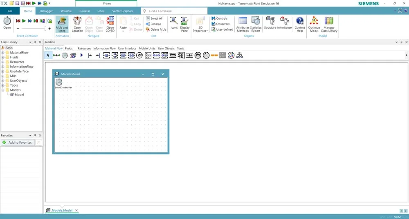The image size is (409, 219).
Task: Click the EventController object in the Model frame
Action: [x=59, y=82]
